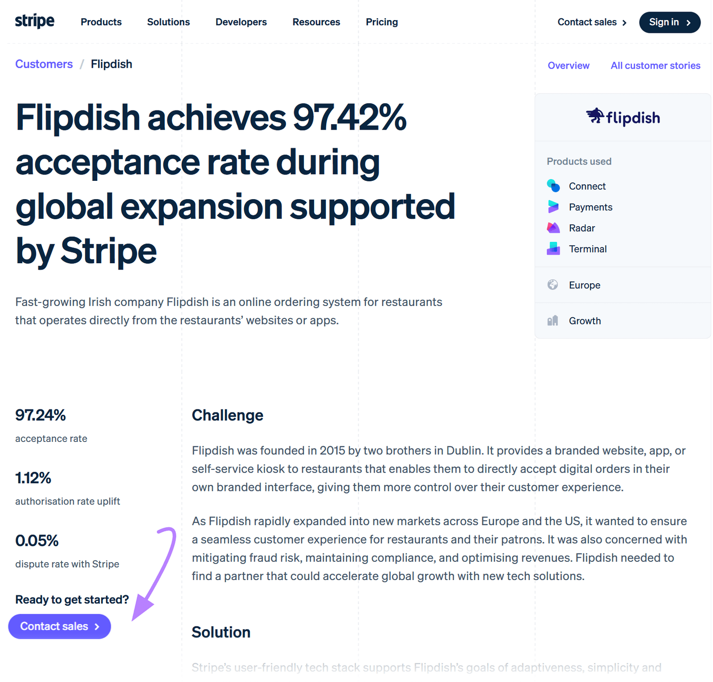Click the Flipdish logo

[x=623, y=117]
